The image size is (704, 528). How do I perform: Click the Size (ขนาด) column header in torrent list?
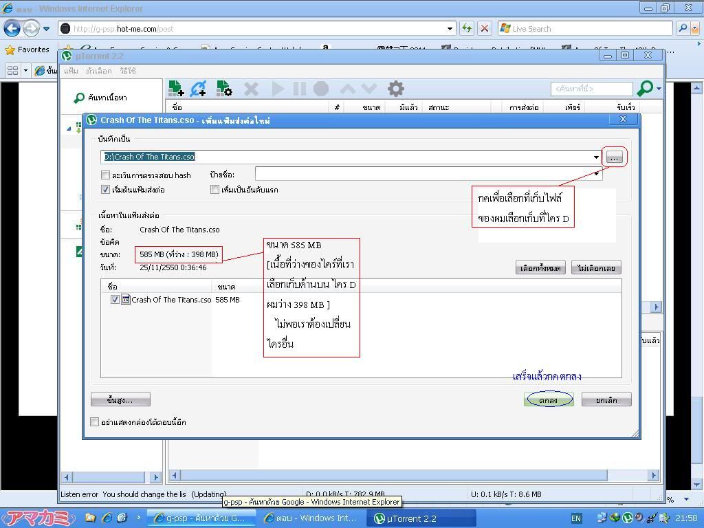[x=364, y=107]
